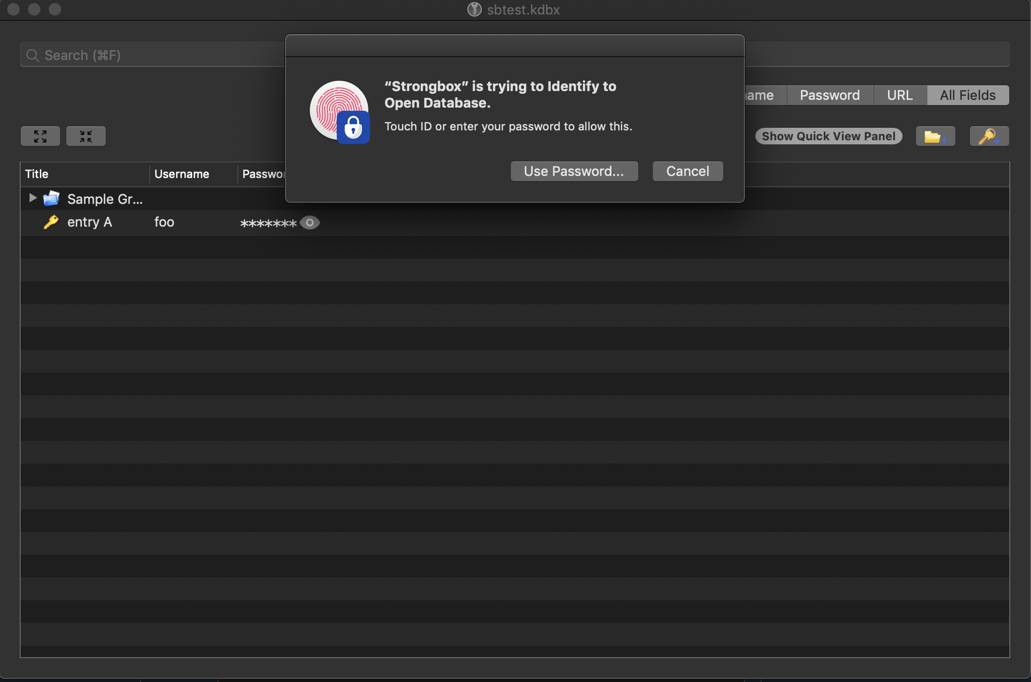
Task: Click Show Quick View Panel
Action: (828, 136)
